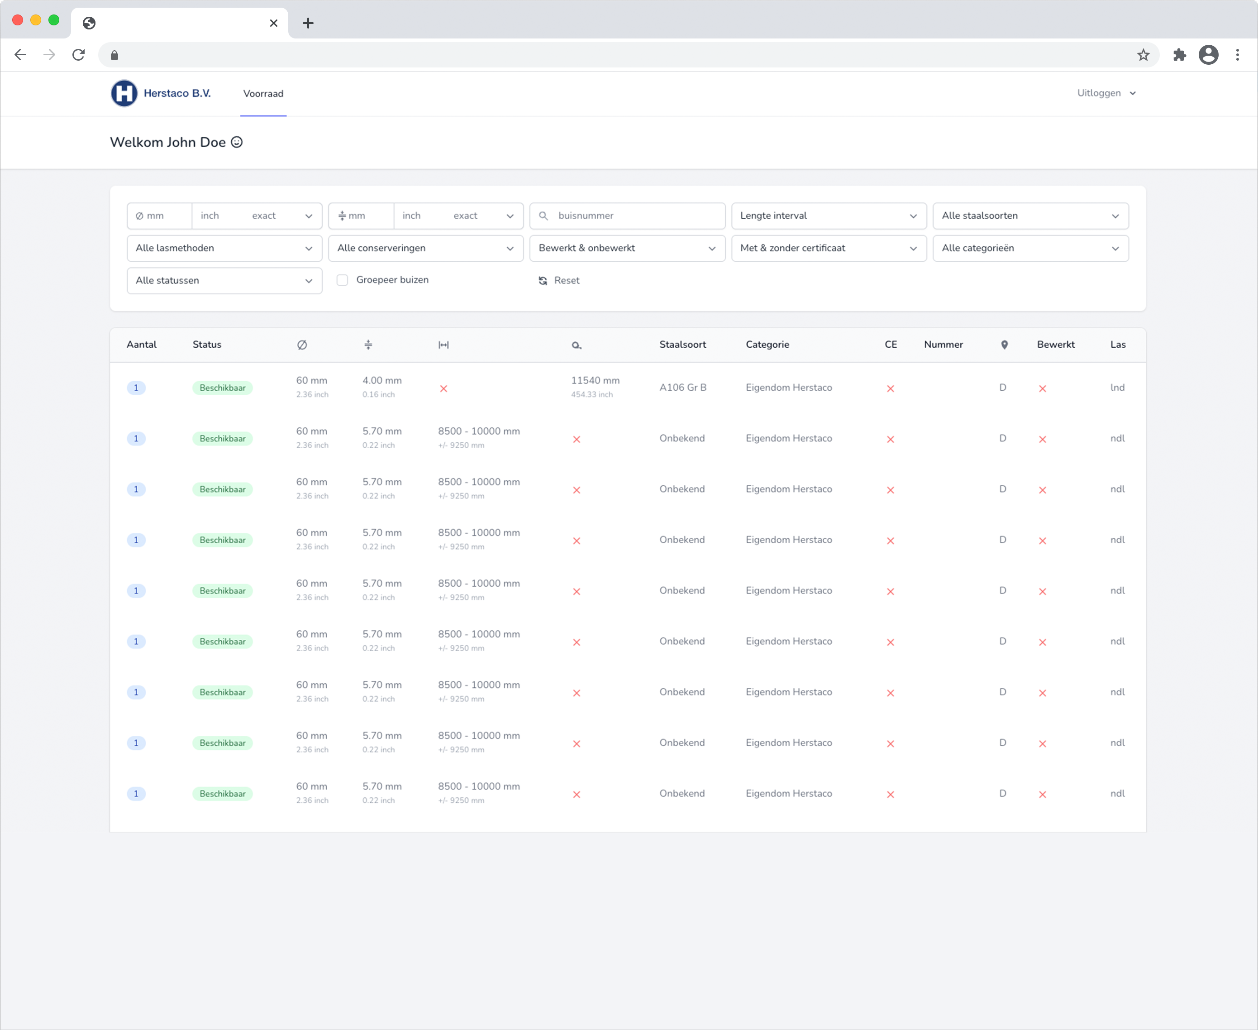Open the browser extensions puzzle icon
This screenshot has width=1258, height=1030.
click(x=1179, y=55)
